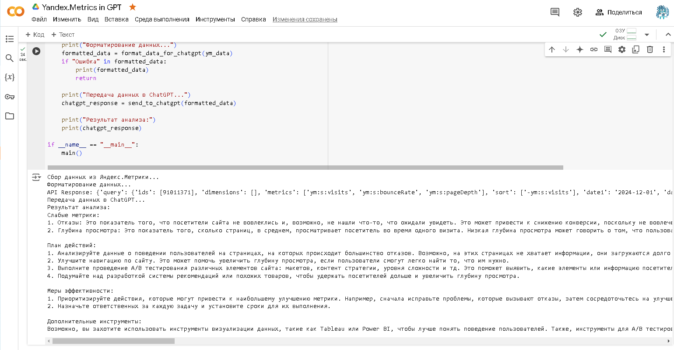Screen dimensions: 674x350
Task: Click the code word 'return'
Action: (86, 78)
